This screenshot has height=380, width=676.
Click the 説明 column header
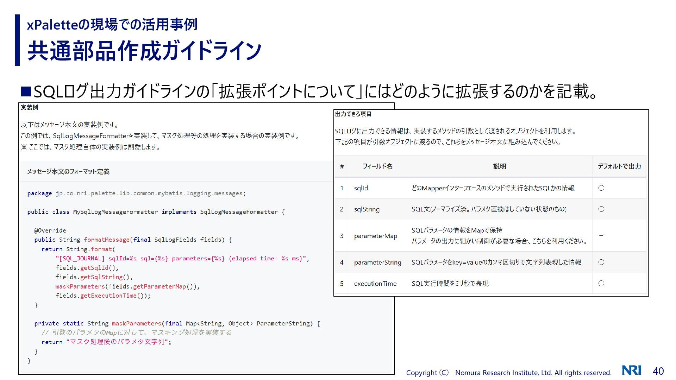[499, 166]
